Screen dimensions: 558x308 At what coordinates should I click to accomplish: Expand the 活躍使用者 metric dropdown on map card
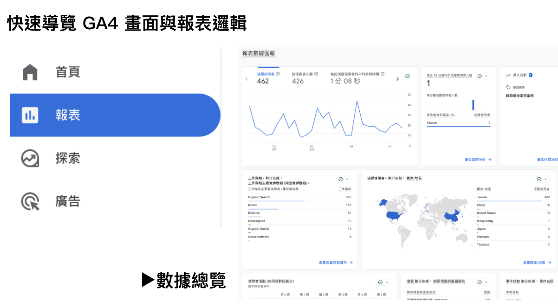pyautogui.click(x=377, y=178)
